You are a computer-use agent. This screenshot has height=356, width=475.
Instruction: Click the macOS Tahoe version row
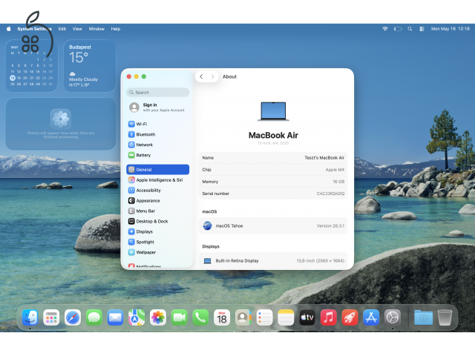pyautogui.click(x=273, y=225)
